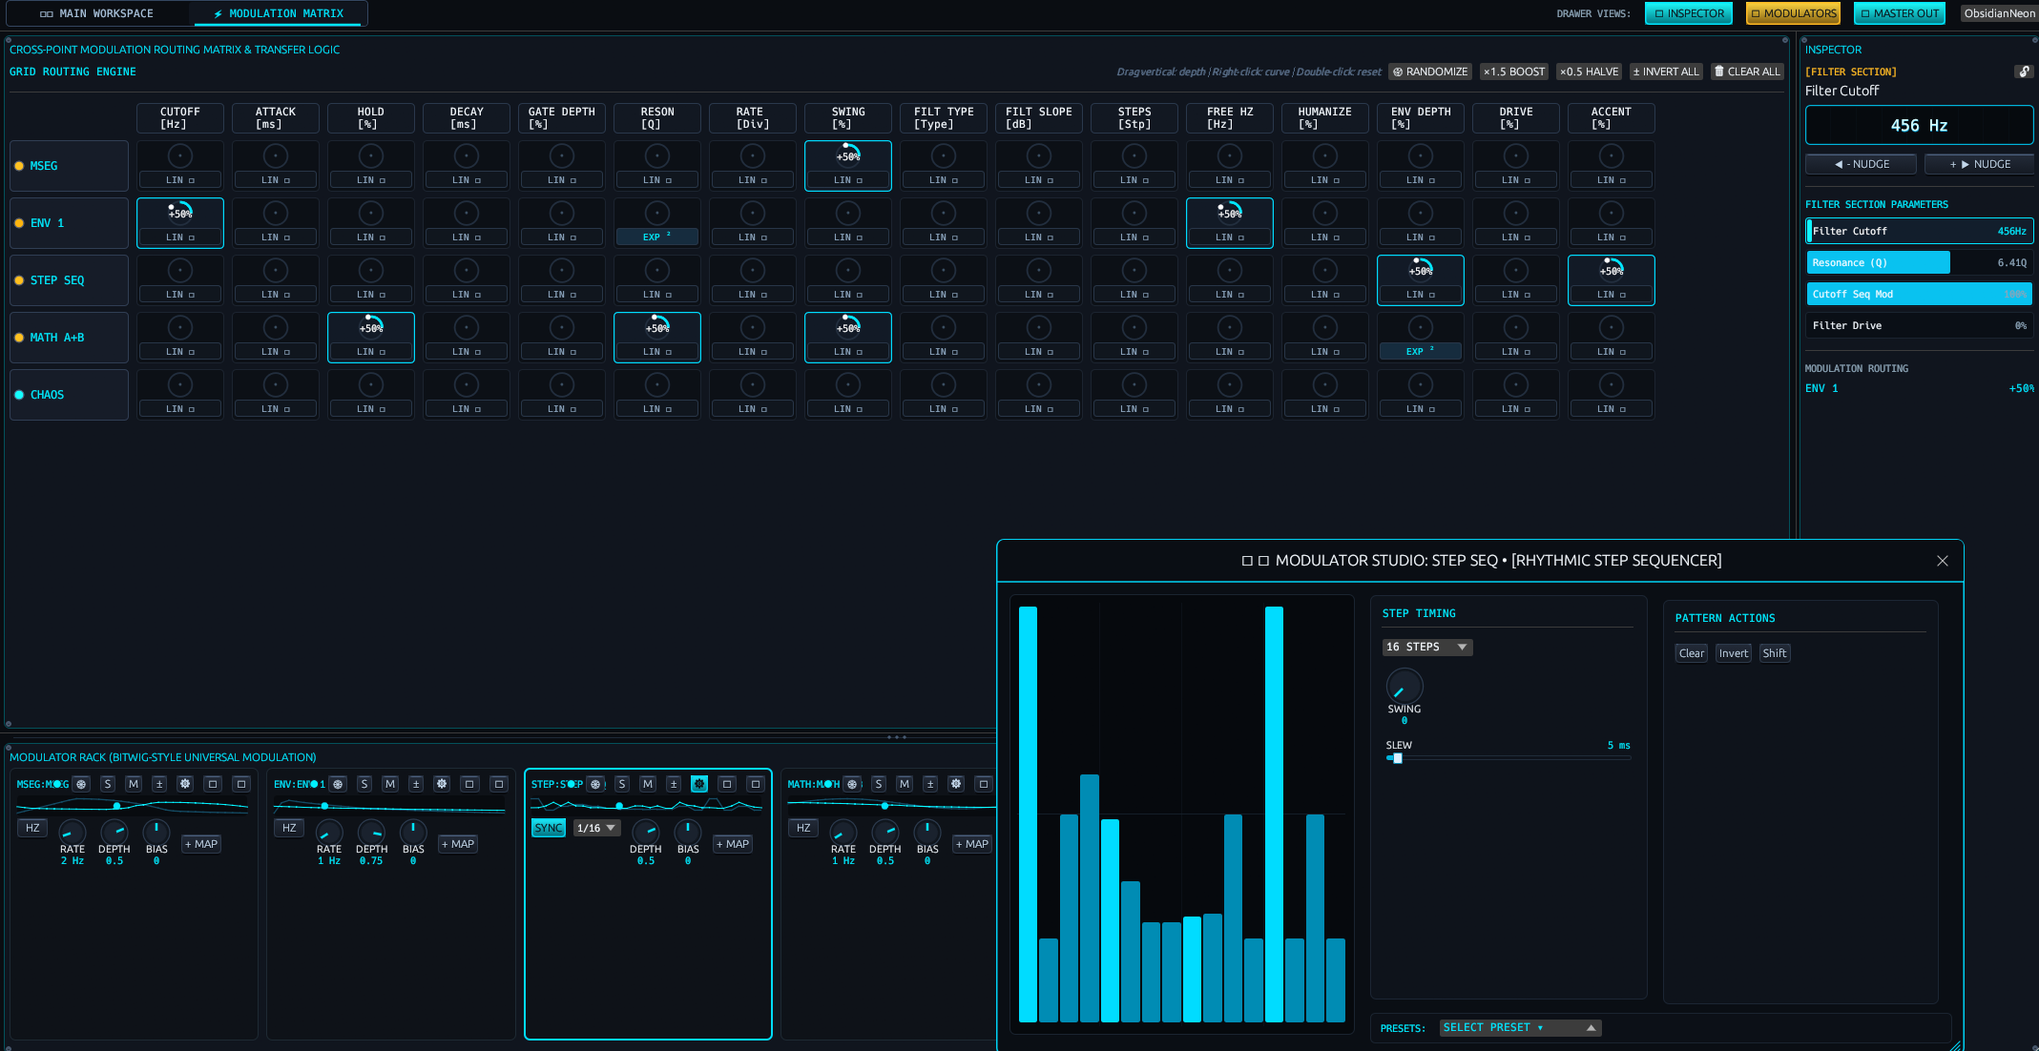Open the SELECT PRESET dropdown
The width and height of the screenshot is (2039, 1051).
(1520, 1027)
